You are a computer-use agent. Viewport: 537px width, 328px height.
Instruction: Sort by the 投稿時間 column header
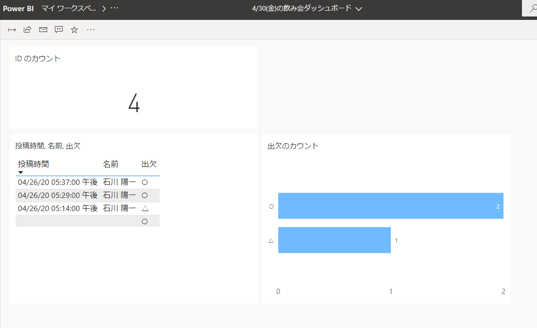(33, 164)
